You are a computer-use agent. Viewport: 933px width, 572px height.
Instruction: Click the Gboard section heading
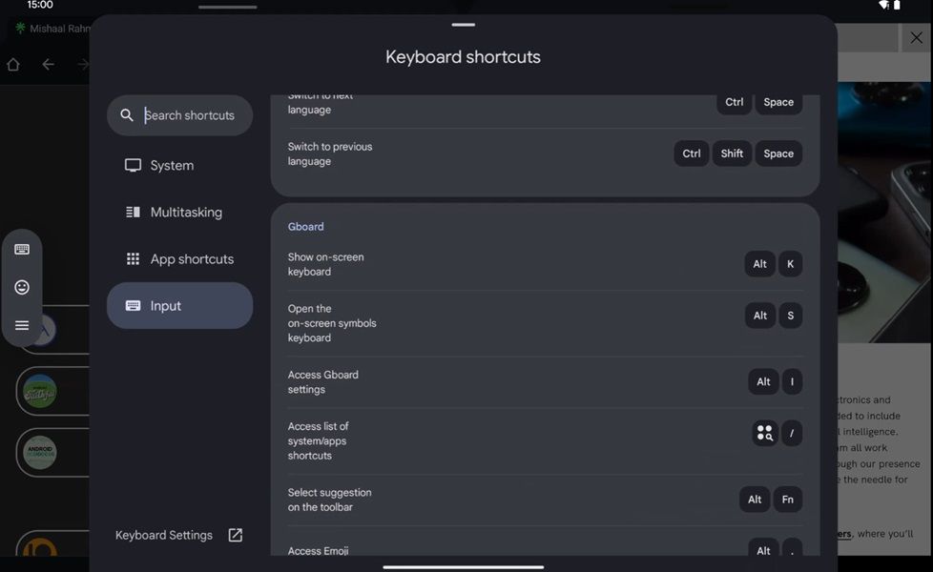pyautogui.click(x=306, y=227)
